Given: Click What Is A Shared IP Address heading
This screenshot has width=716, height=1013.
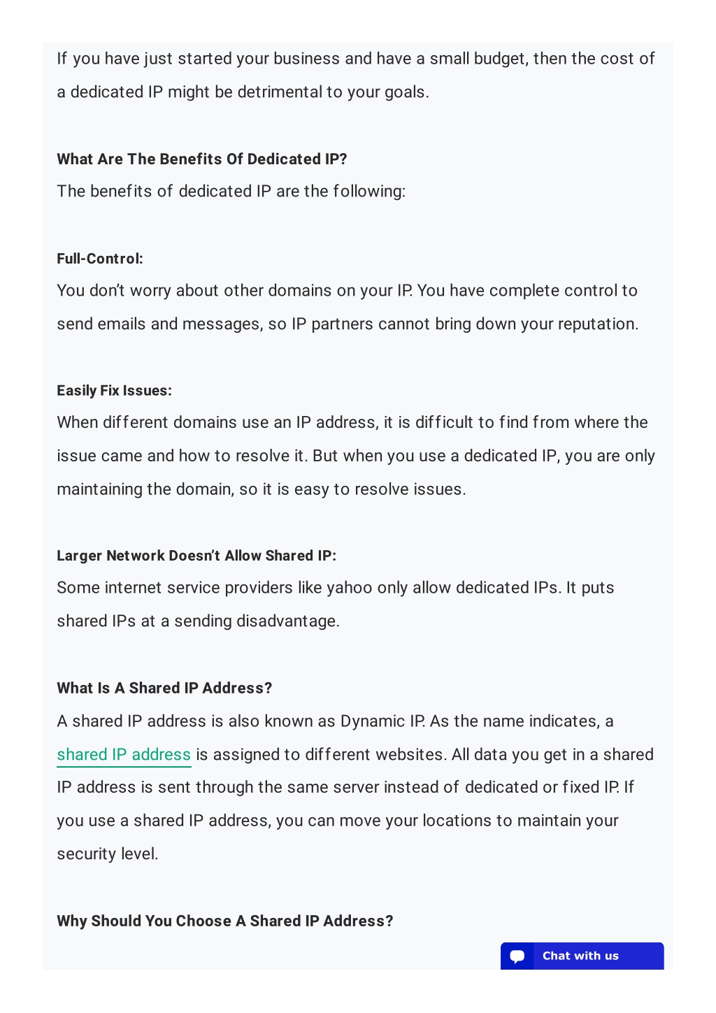Looking at the screenshot, I should (164, 688).
